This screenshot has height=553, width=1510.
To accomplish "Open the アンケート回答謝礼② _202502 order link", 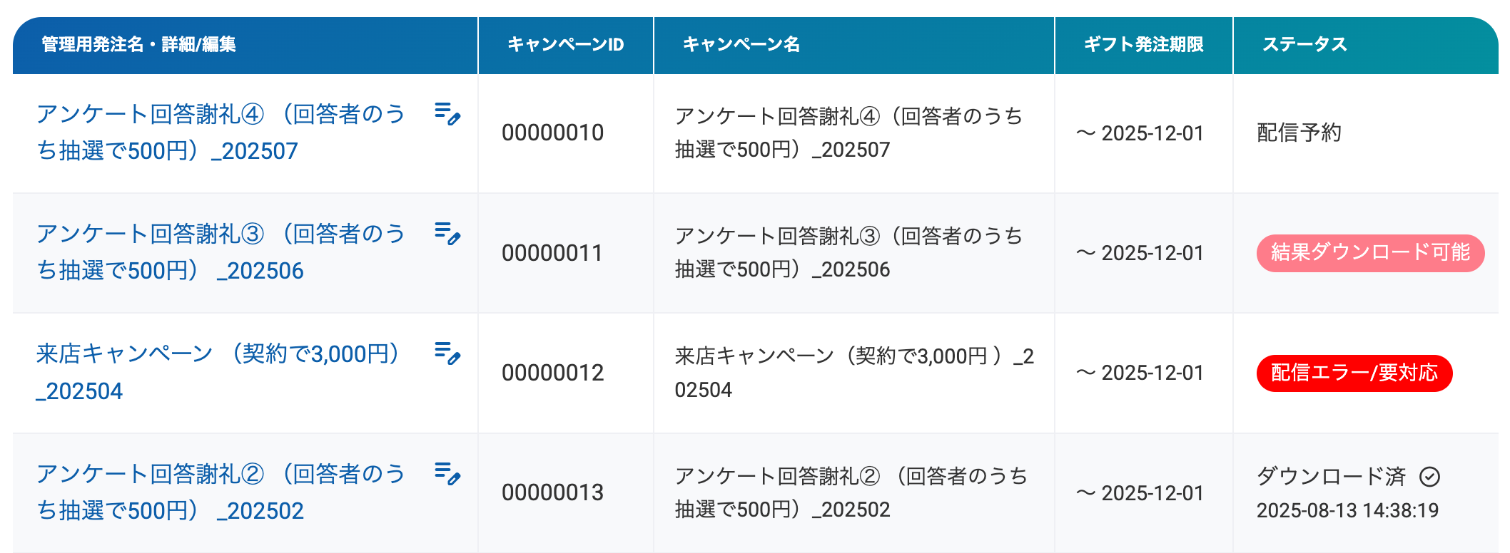I will 221,492.
